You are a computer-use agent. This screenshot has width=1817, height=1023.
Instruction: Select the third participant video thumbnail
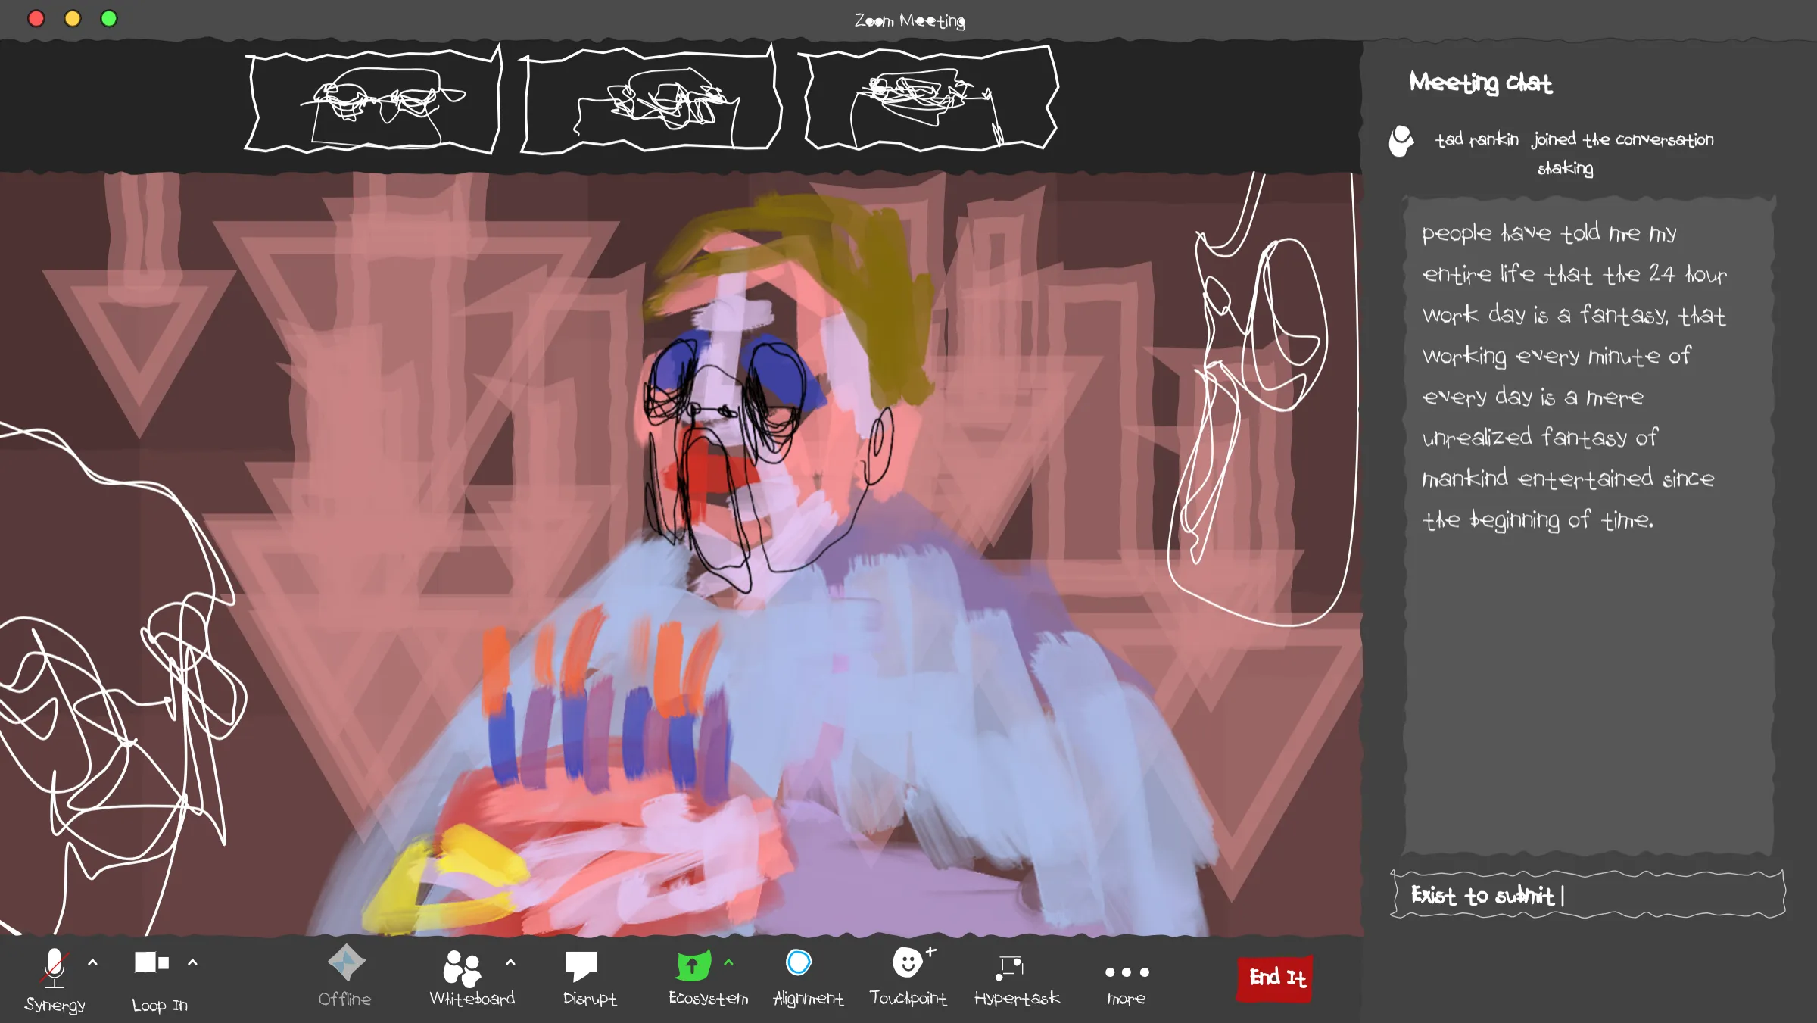[x=928, y=99]
